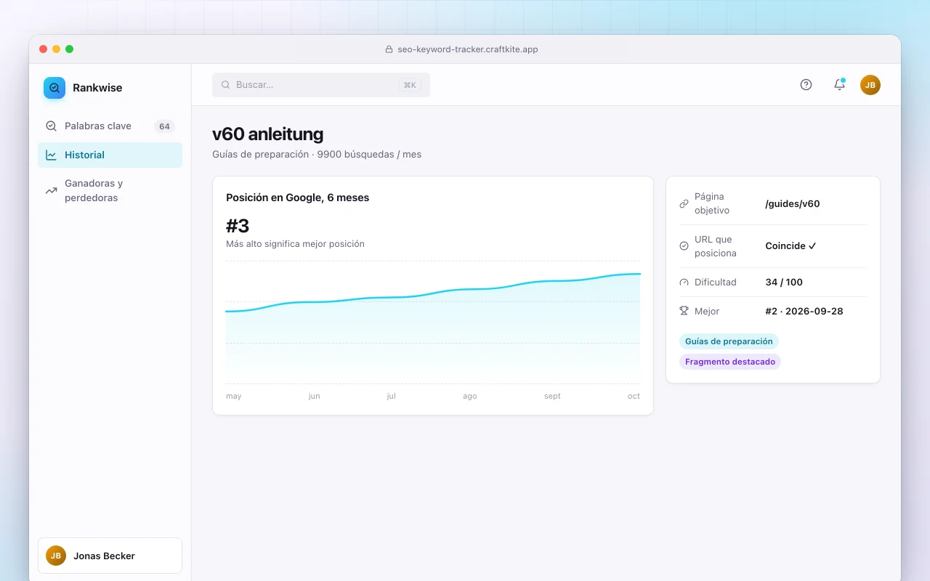
Task: Click the lock icon in the address bar
Action: point(389,49)
